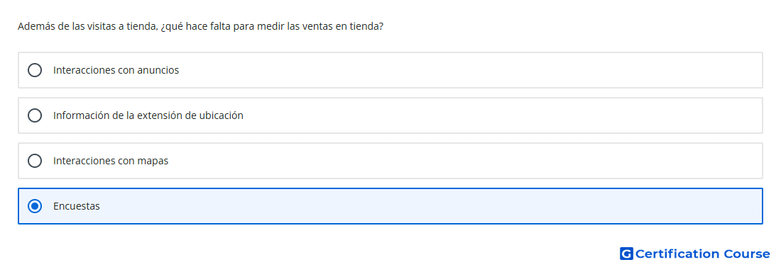Click the 'Interacciones con anuncios' answer text
This screenshot has width=781, height=267.
(116, 70)
